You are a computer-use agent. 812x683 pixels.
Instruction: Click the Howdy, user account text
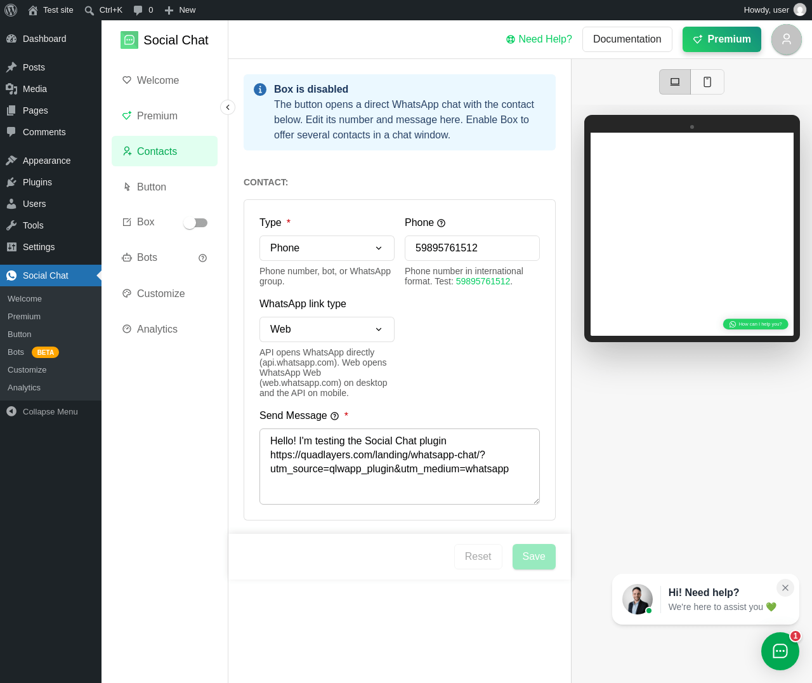[x=766, y=10]
